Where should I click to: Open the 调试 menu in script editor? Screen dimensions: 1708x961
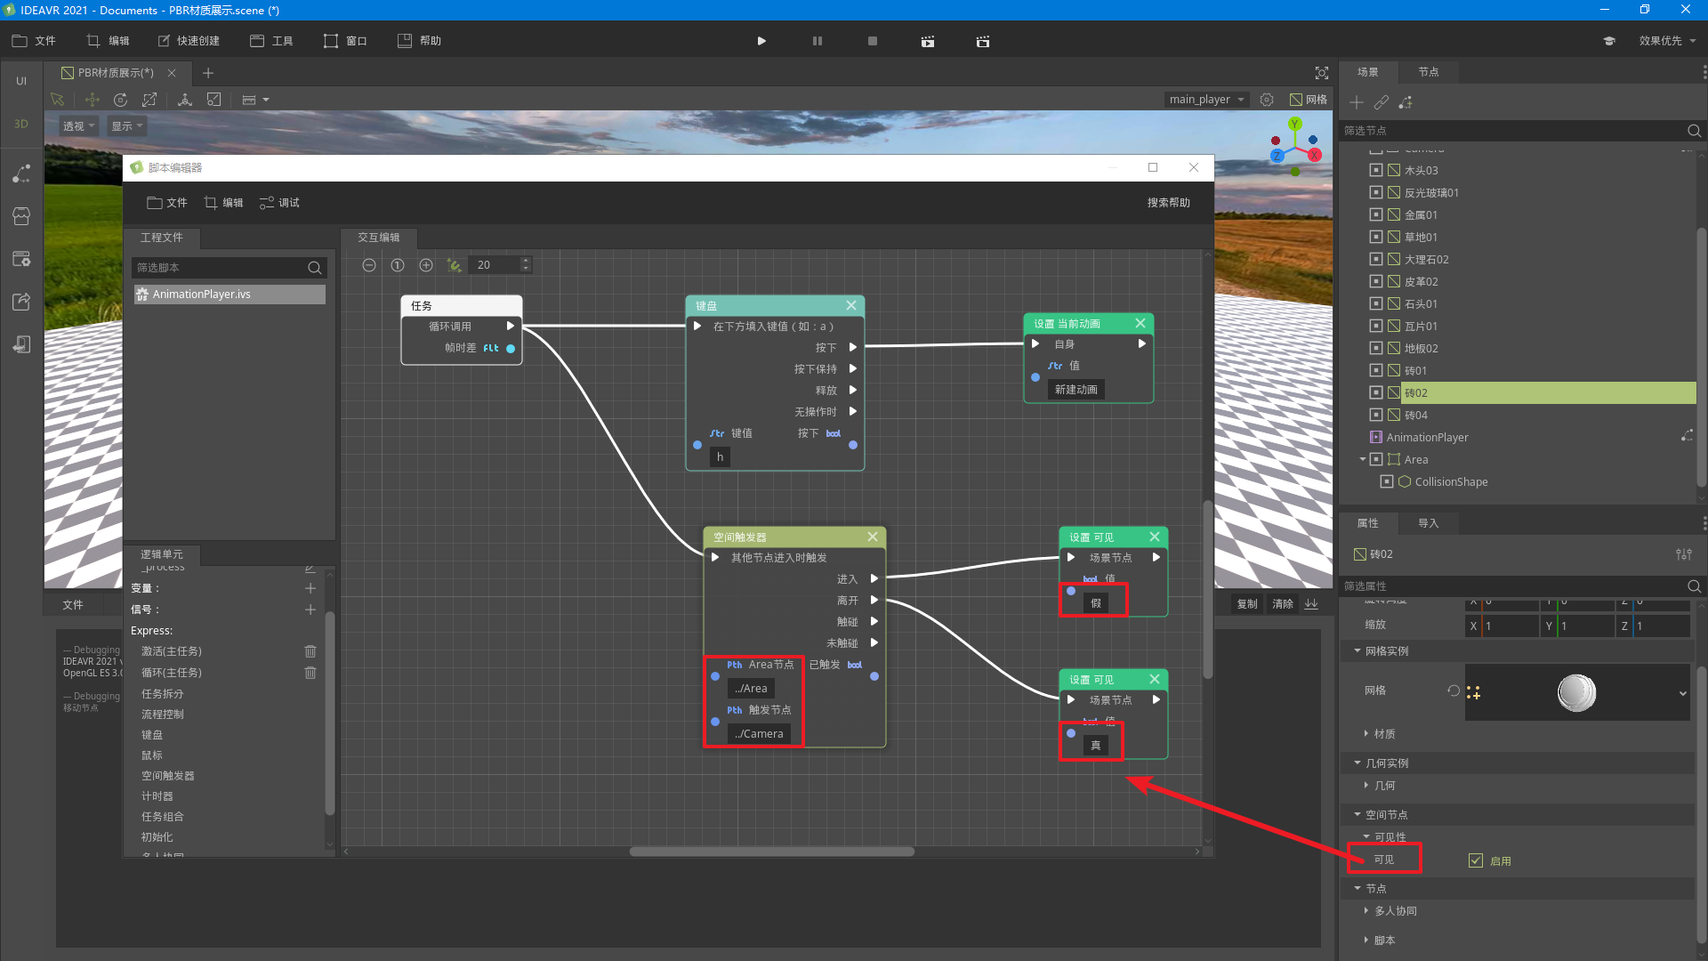point(279,203)
